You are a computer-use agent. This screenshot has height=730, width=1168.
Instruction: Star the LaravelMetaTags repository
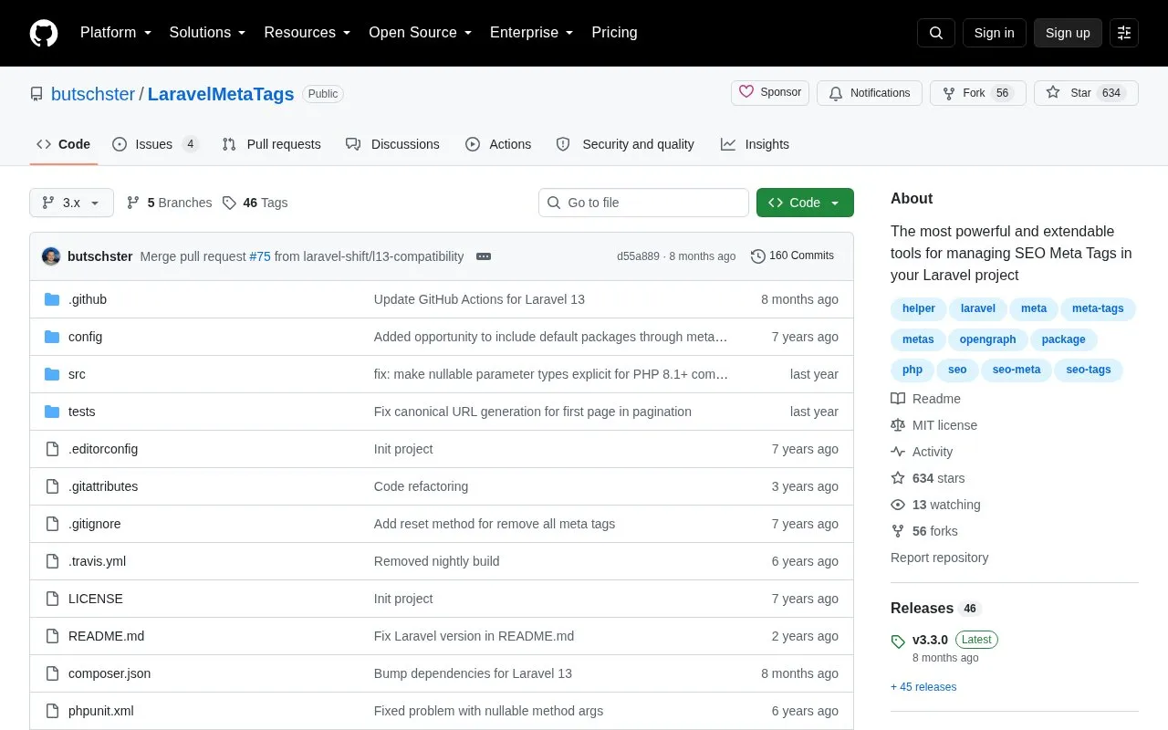[1086, 93]
